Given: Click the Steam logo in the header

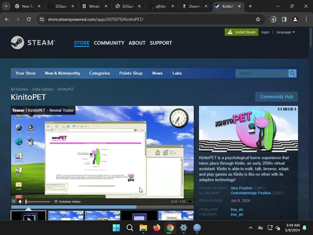Looking at the screenshot, I should coord(33,43).
